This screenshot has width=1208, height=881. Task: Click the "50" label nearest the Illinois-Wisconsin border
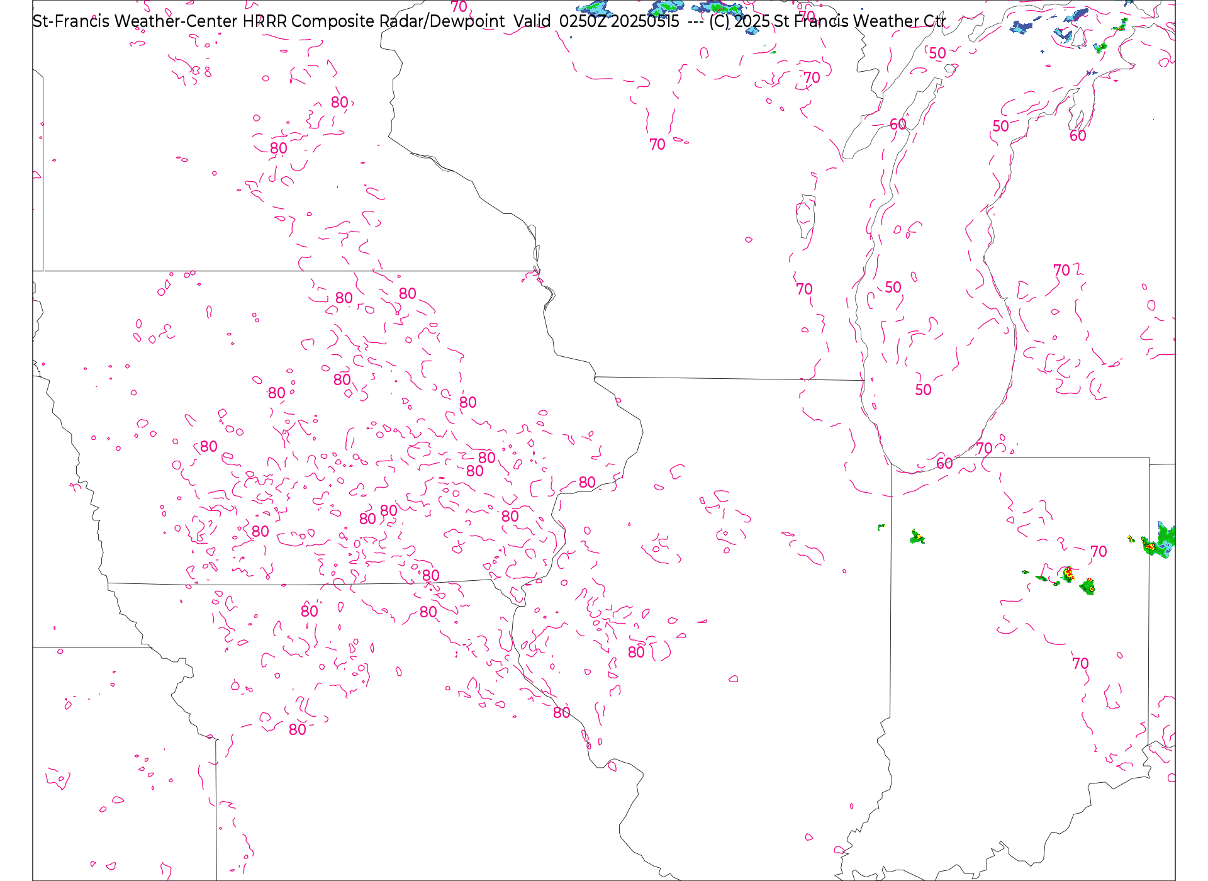[x=923, y=390]
